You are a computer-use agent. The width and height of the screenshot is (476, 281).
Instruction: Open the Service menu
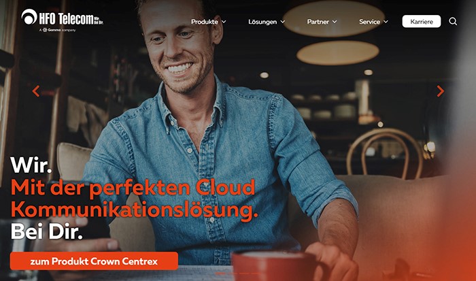[369, 22]
